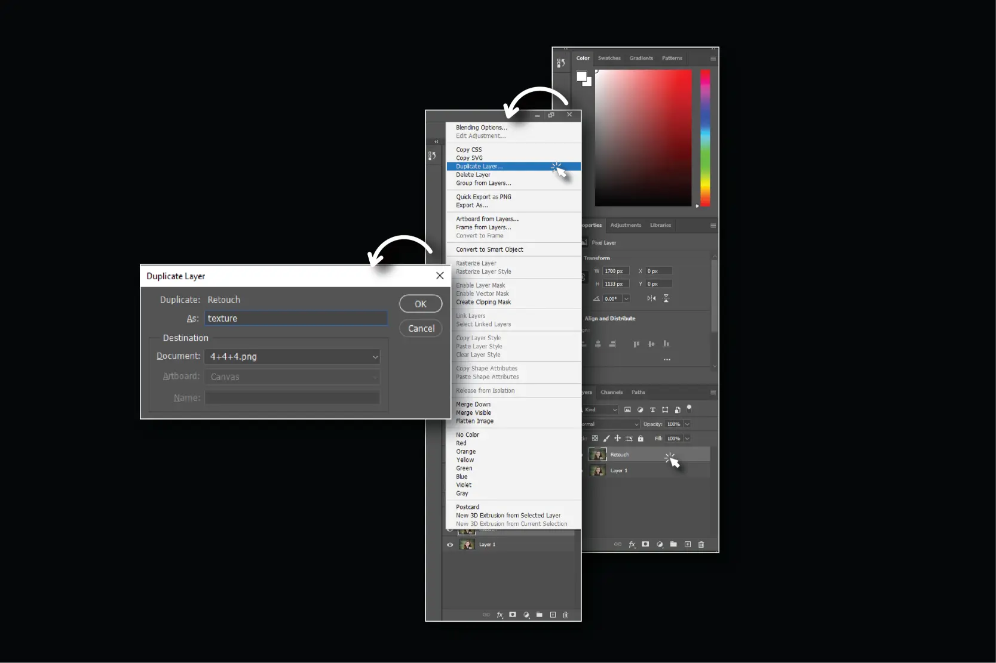Open the History panel icon beside the Color panel
This screenshot has height=663, width=996.
561,63
